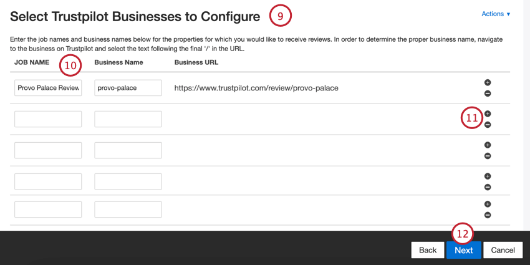Image resolution: width=530 pixels, height=265 pixels.
Task: Click the blue Next button
Action: (x=463, y=250)
